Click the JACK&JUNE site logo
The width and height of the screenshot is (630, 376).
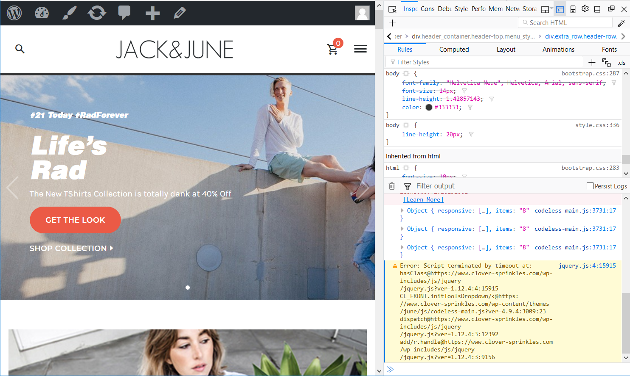[x=174, y=50]
